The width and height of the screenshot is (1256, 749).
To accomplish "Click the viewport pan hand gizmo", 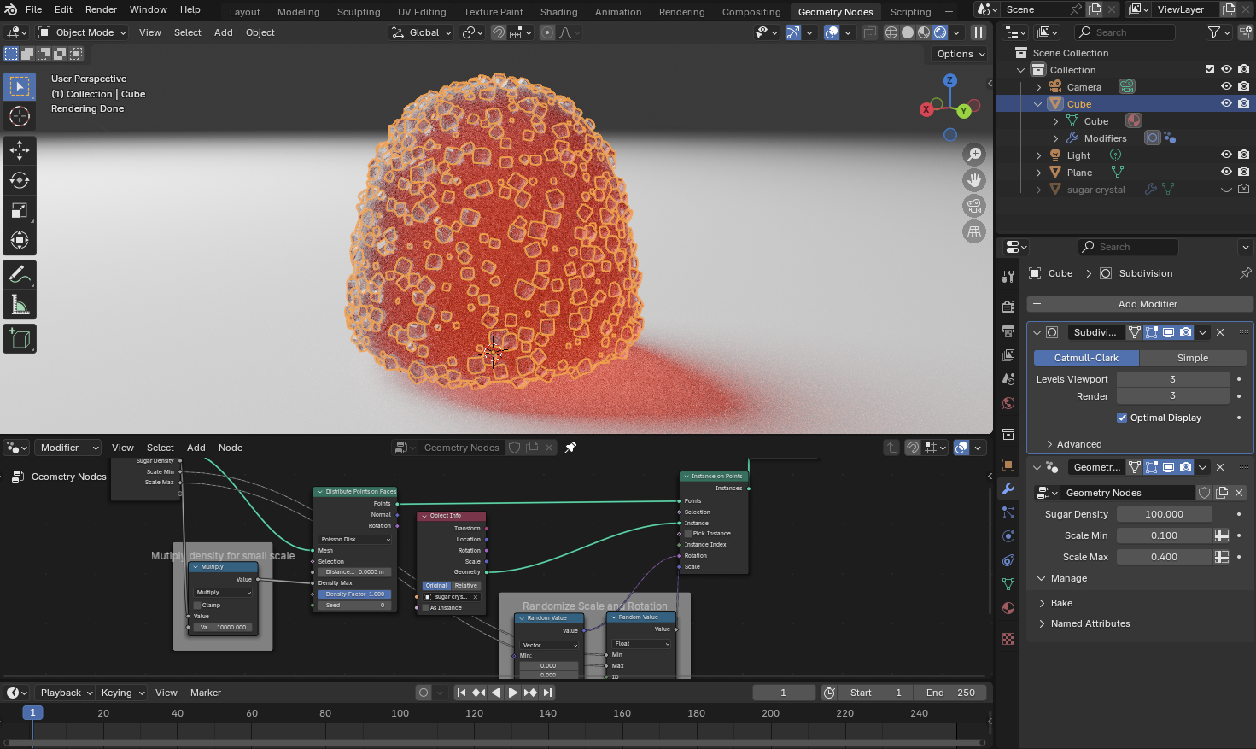I will pyautogui.click(x=974, y=180).
